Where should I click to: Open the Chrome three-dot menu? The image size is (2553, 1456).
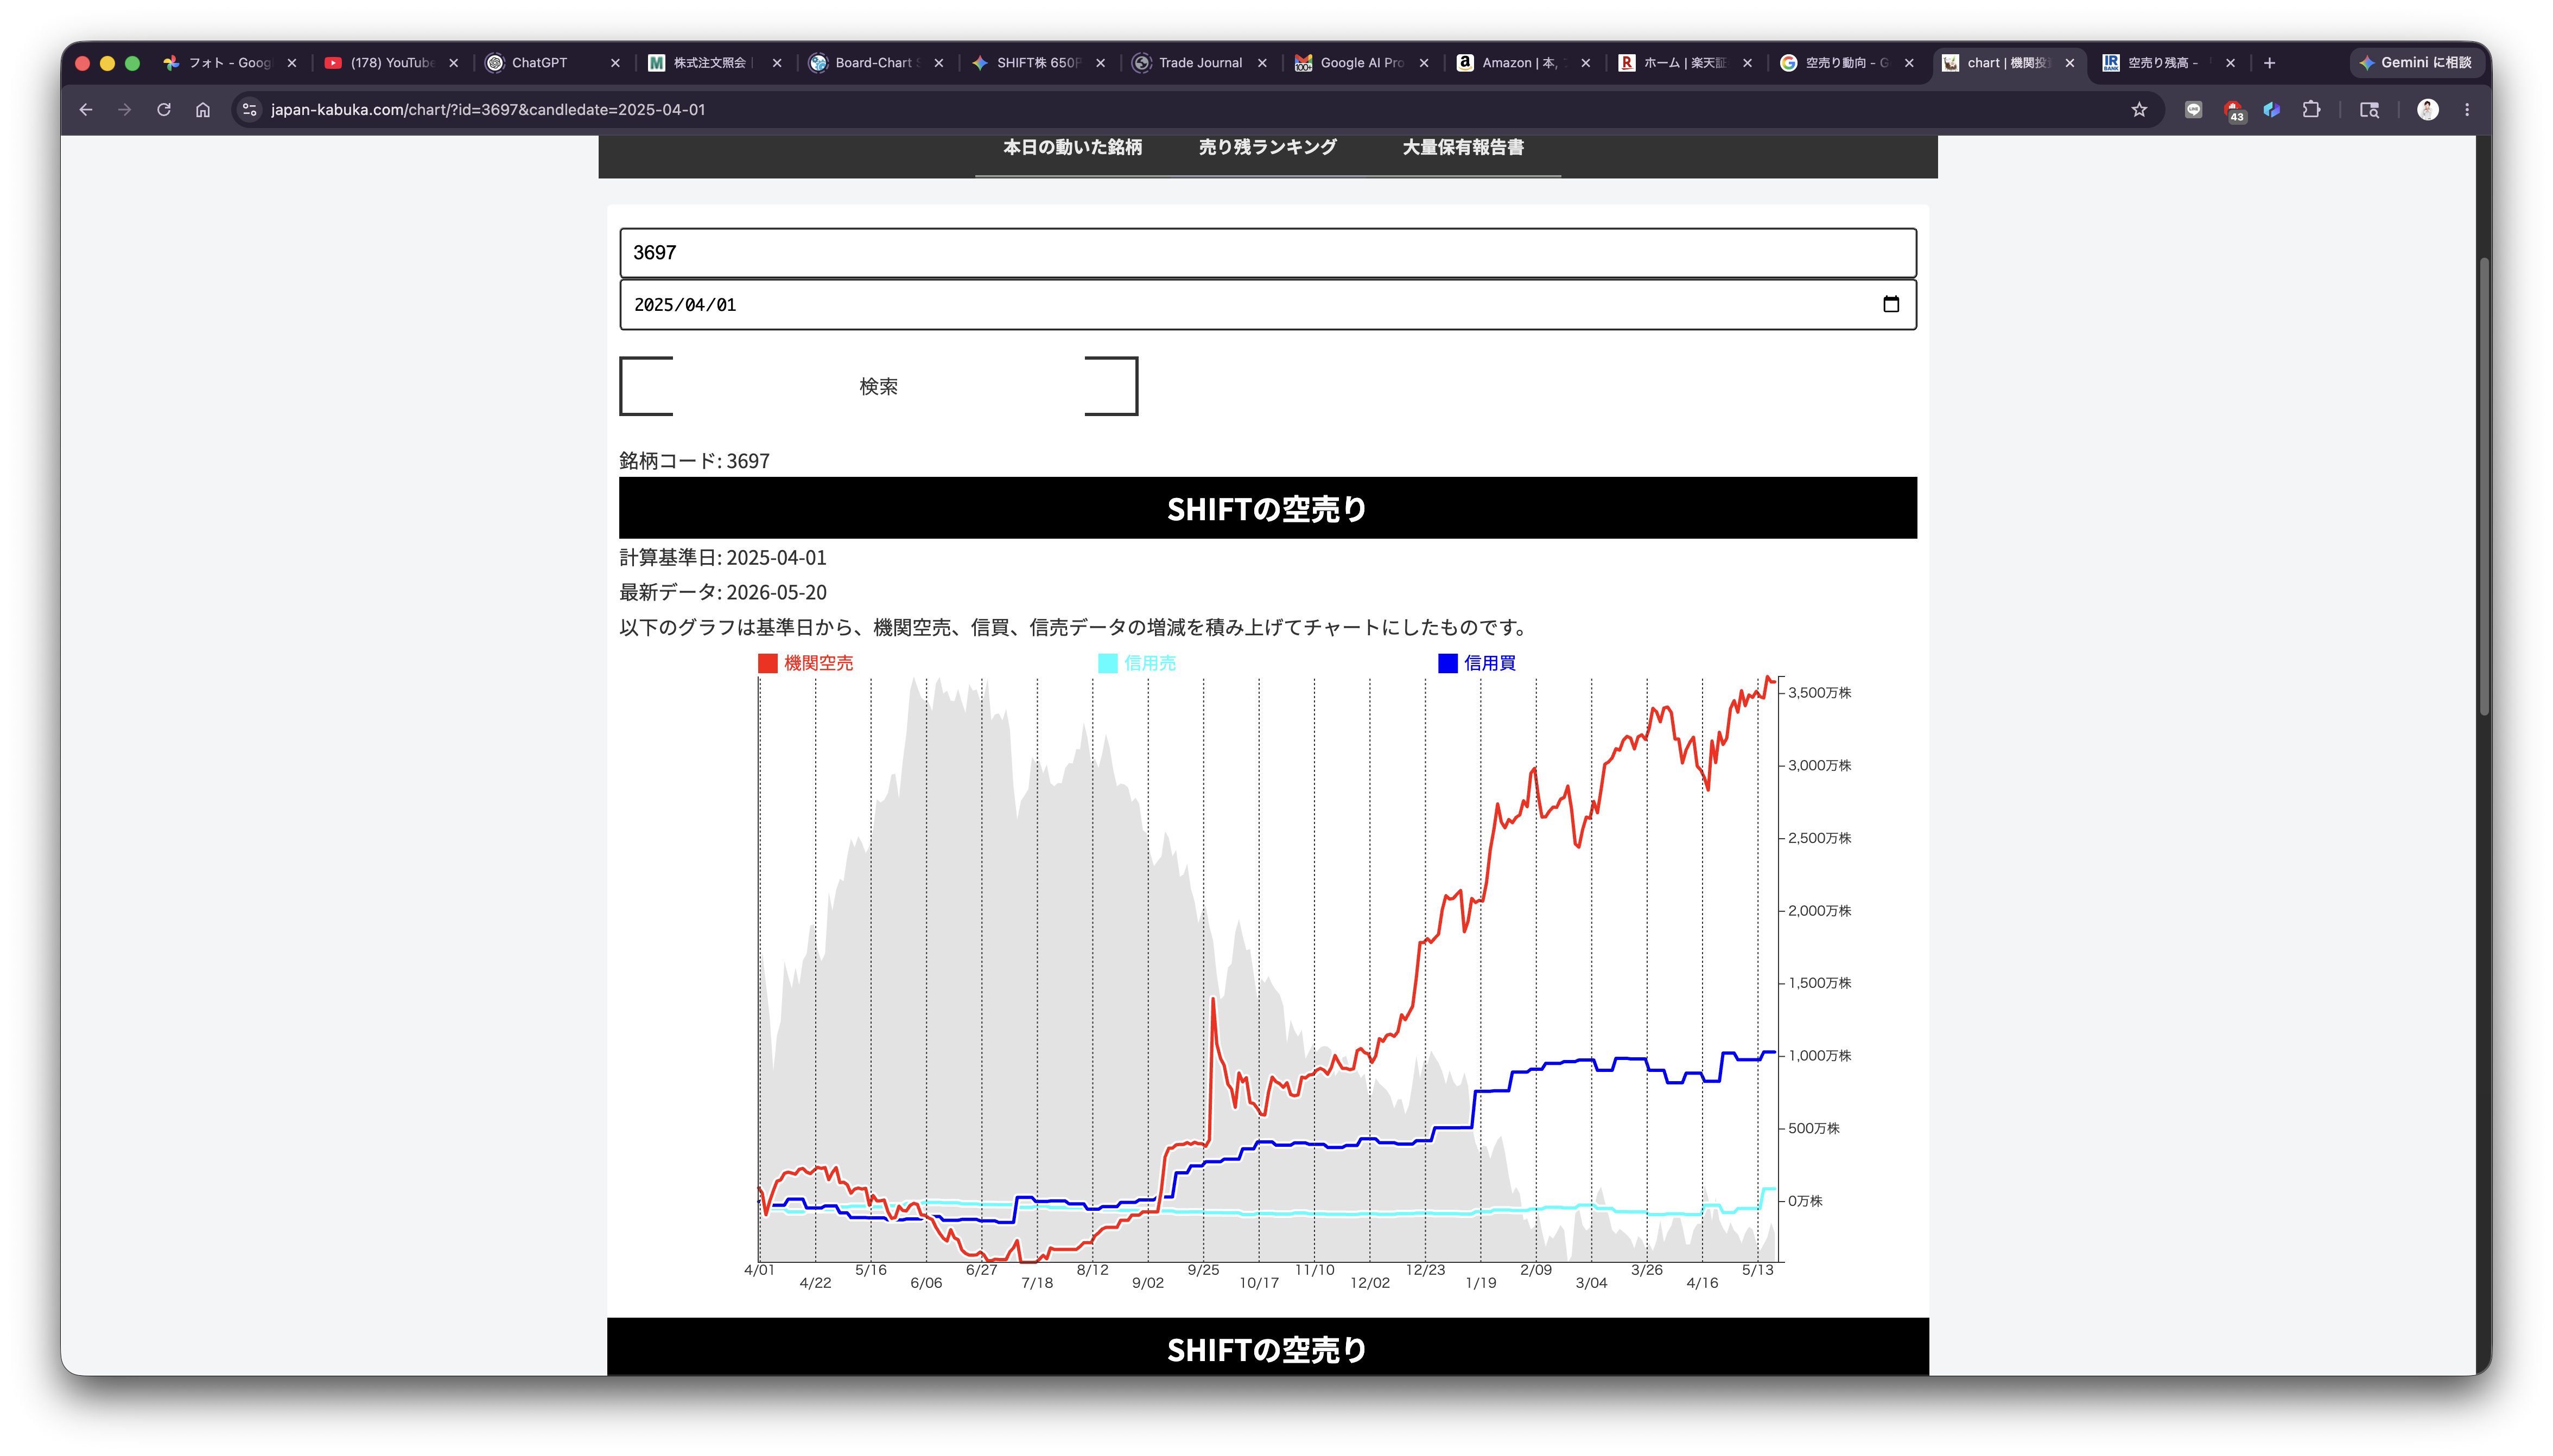point(2467,110)
